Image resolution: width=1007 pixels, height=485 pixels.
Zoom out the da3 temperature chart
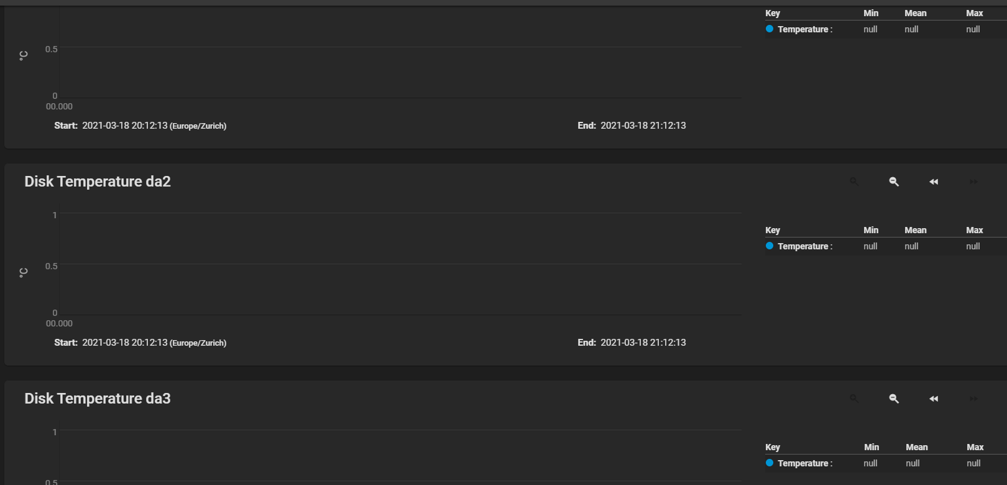(894, 399)
